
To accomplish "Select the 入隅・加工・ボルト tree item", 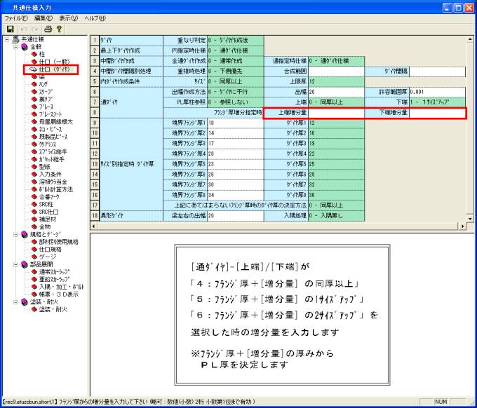I will pyautogui.click(x=62, y=287).
